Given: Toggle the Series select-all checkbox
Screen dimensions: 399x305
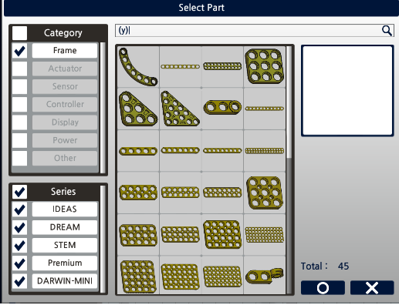Looking at the screenshot, I should [19, 192].
